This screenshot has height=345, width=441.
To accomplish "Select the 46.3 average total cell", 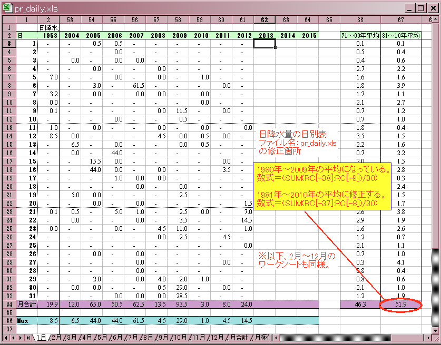I will click(360, 305).
